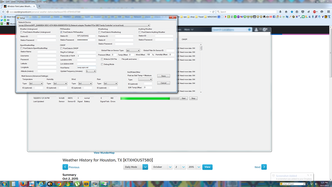This screenshot has width=332, height=187.
Task: Click the blue View button
Action: [x=207, y=167]
